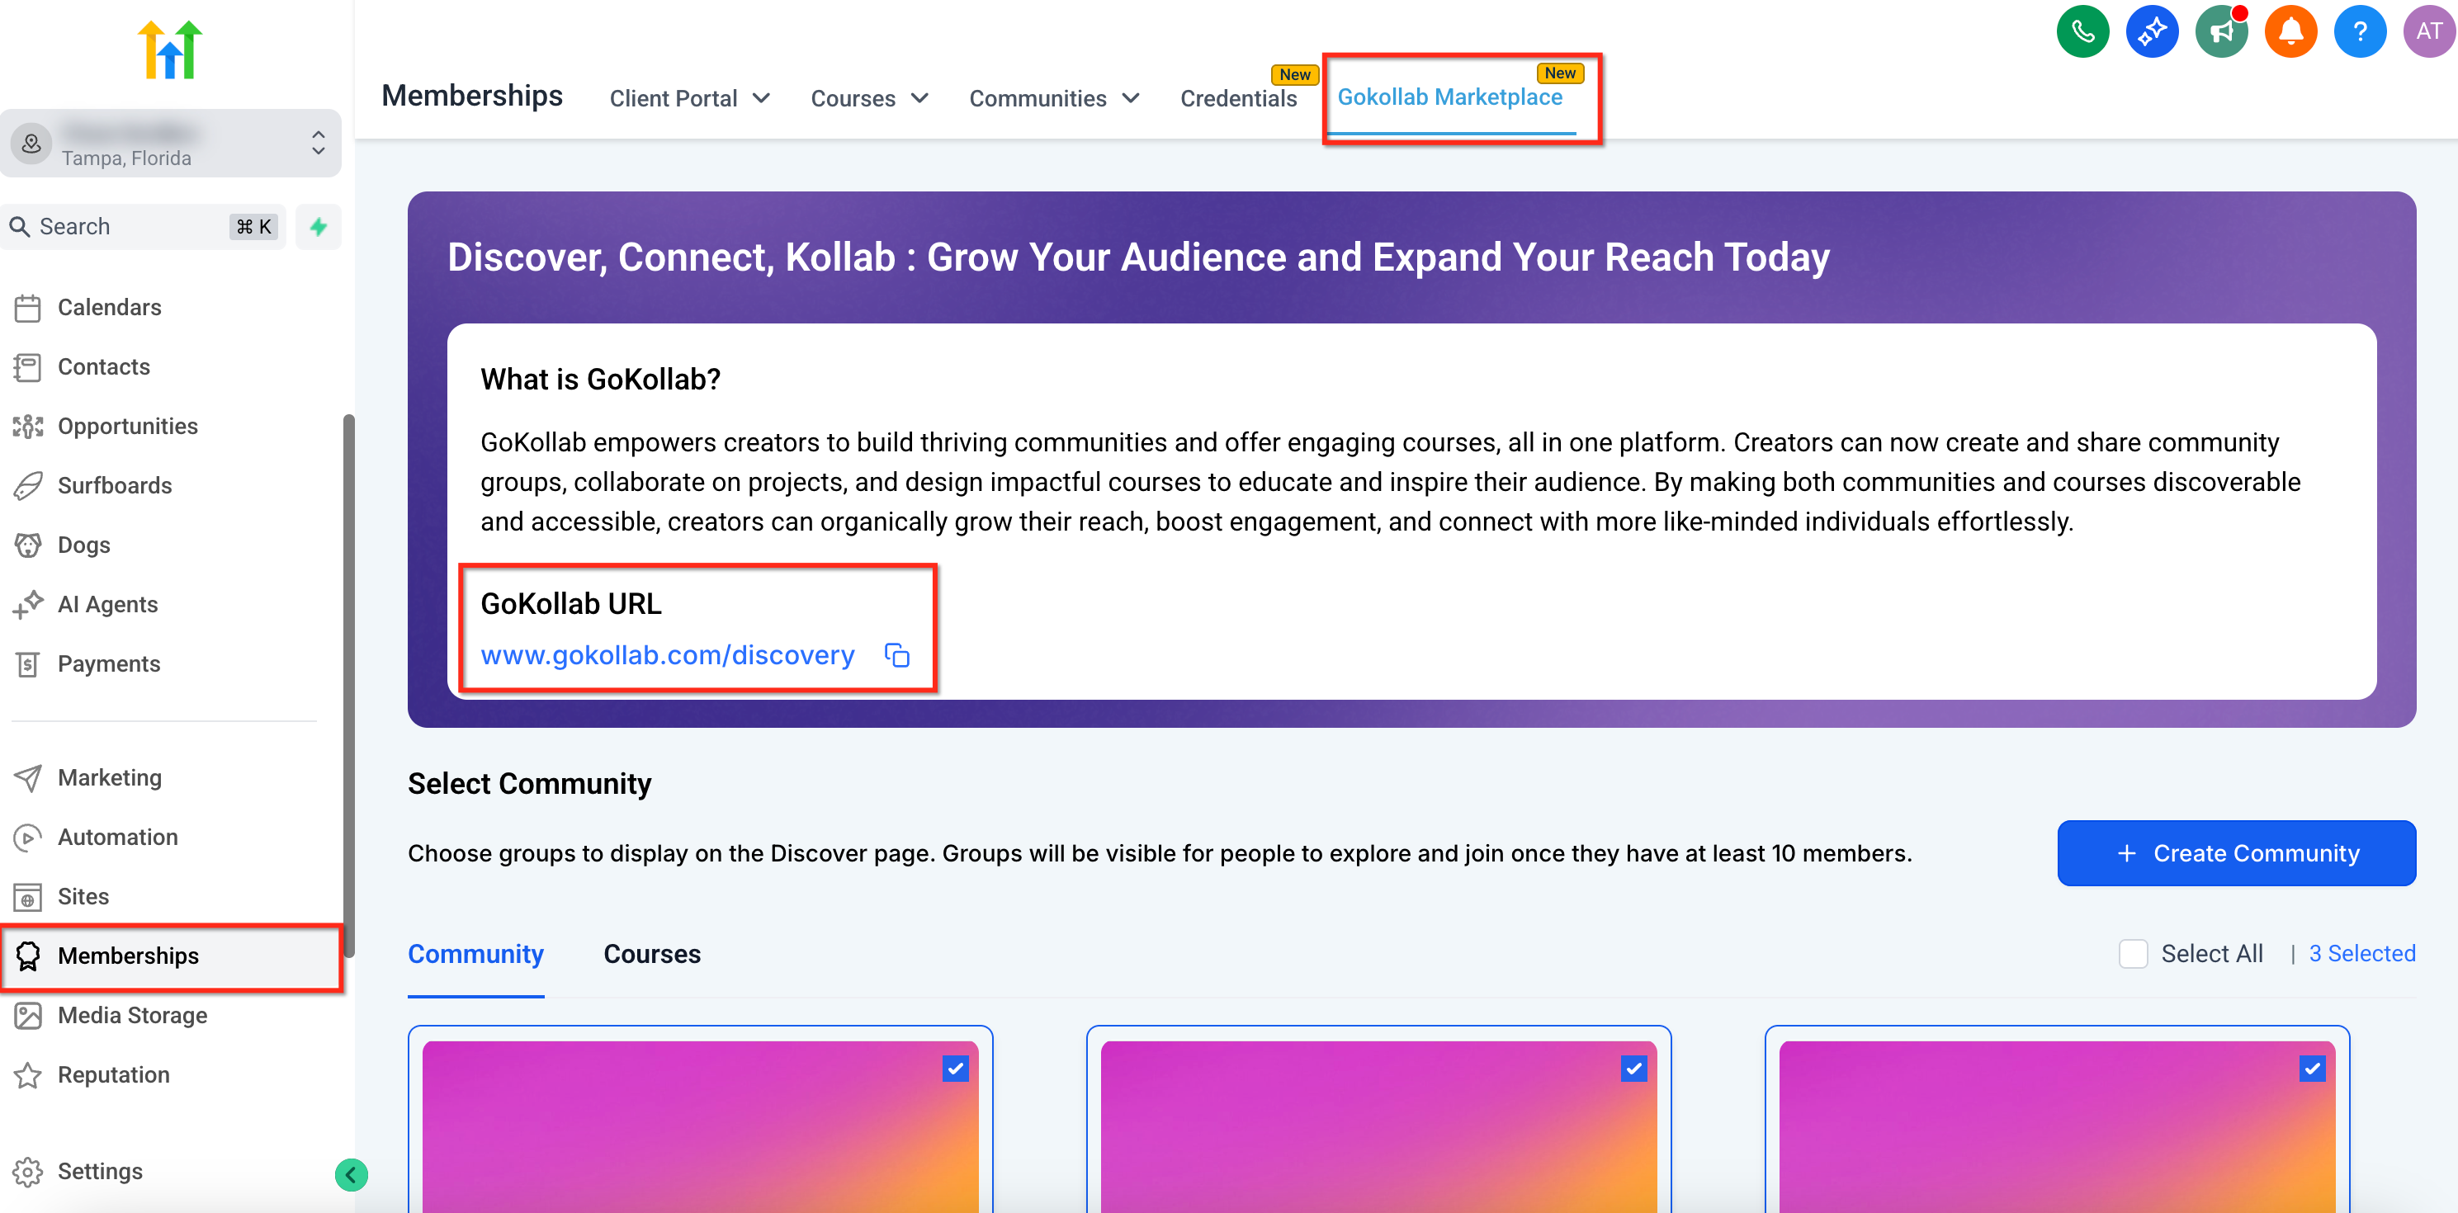The height and width of the screenshot is (1213, 2458).
Task: Open the Credentials tab
Action: pos(1237,98)
